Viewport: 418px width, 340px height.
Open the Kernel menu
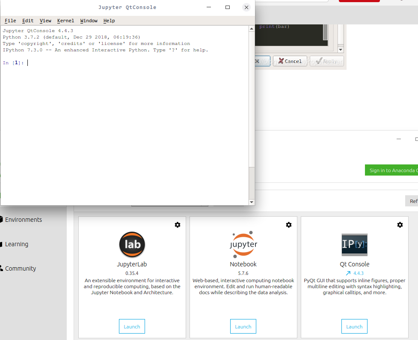(x=65, y=20)
